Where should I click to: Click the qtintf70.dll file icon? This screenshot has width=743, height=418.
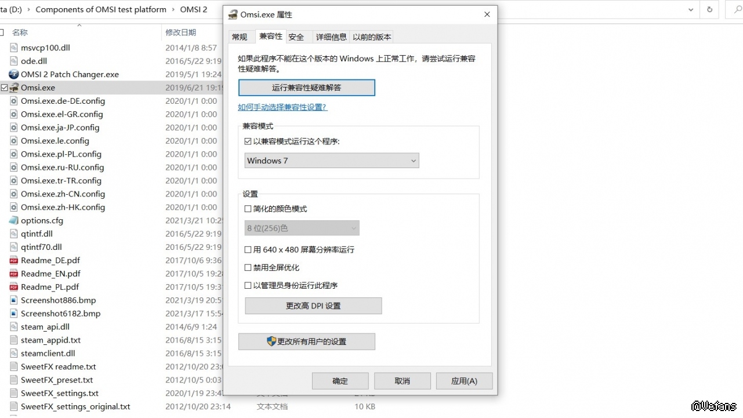pos(14,247)
